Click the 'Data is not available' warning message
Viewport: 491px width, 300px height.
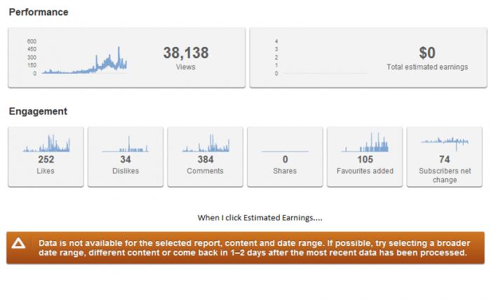(x=254, y=247)
